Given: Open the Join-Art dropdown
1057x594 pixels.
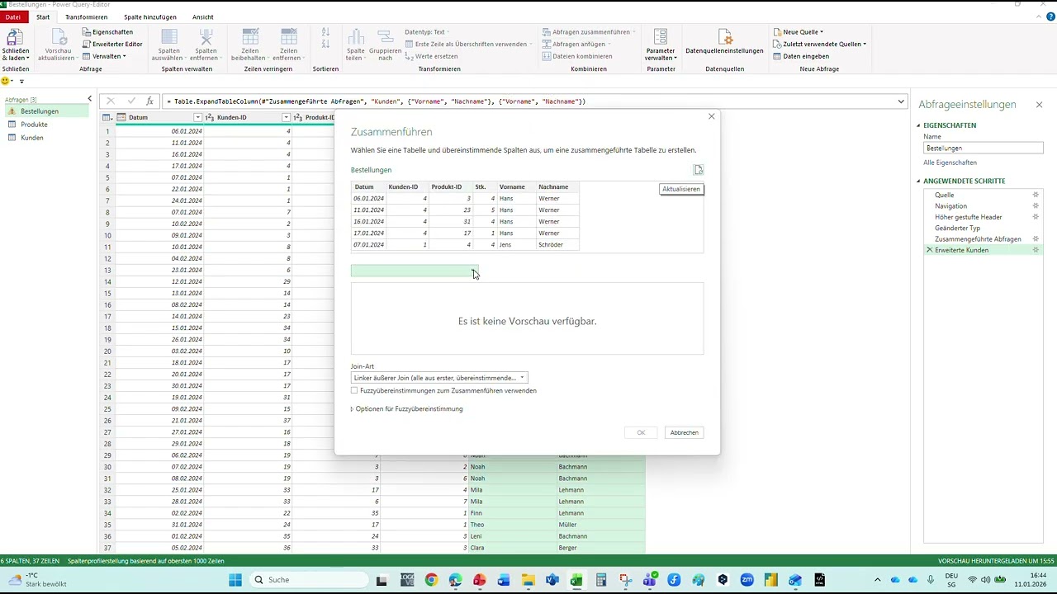Looking at the screenshot, I should [x=439, y=378].
